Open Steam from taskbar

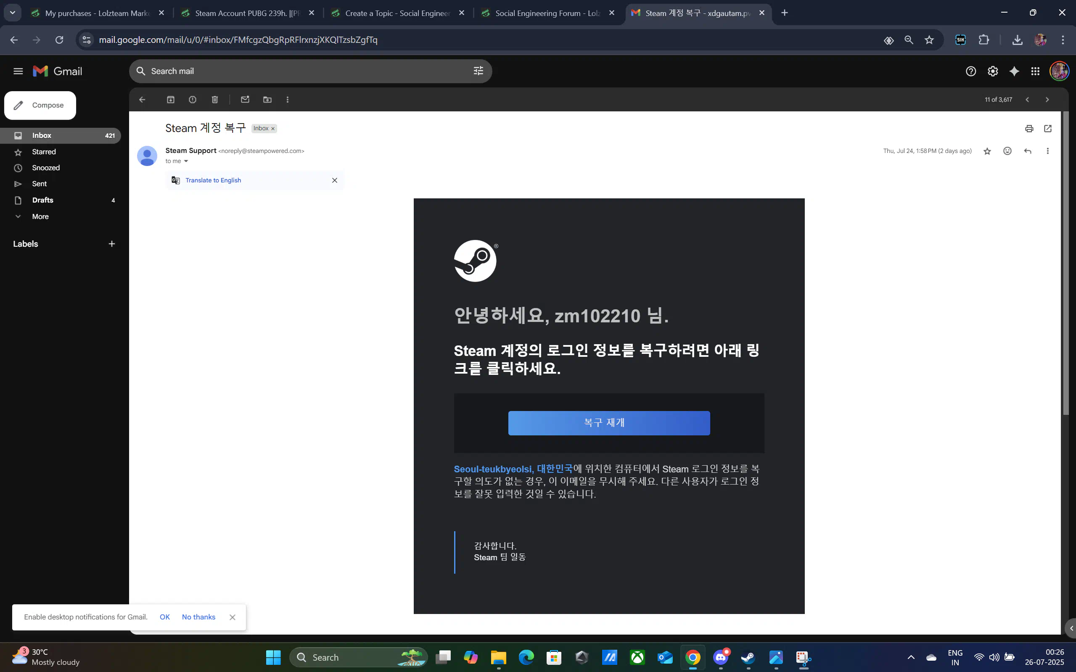(x=748, y=657)
